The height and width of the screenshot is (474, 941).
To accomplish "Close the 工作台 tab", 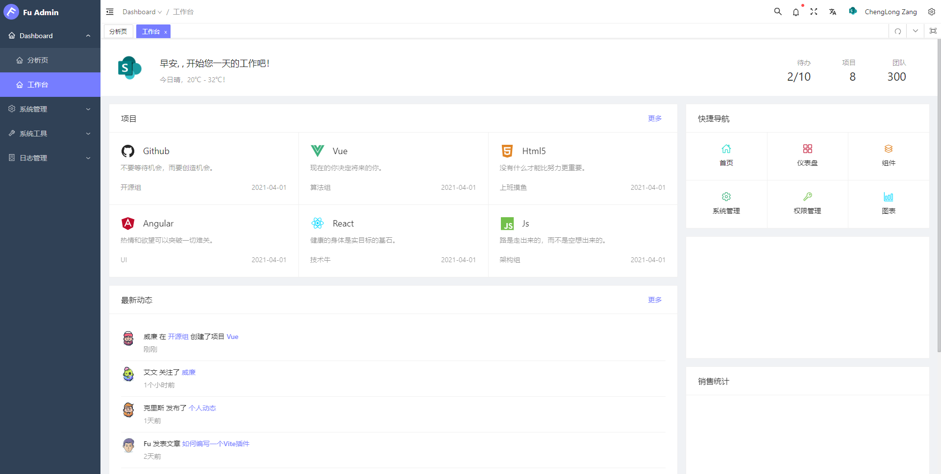I will (x=166, y=32).
